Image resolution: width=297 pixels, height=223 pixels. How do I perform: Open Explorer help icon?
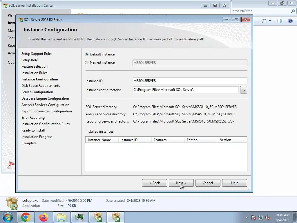[290, 21]
